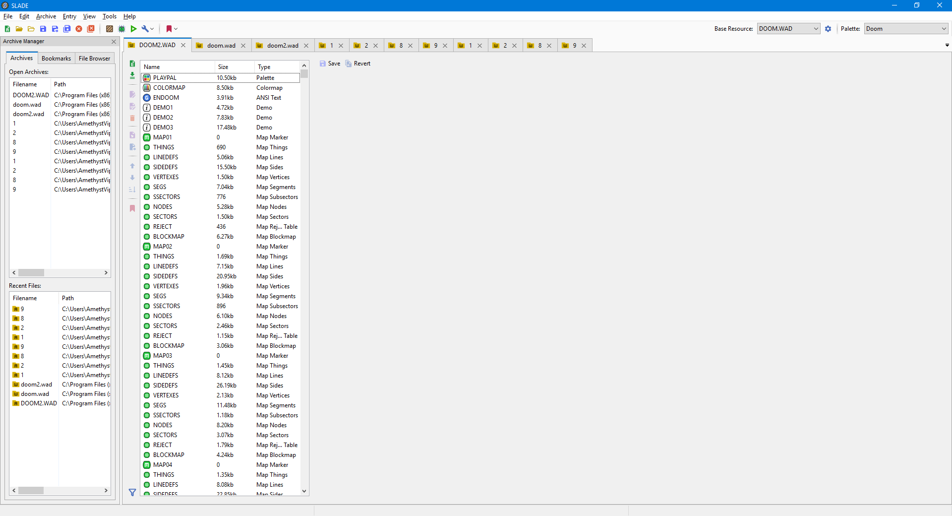Viewport: 952px width, 516px height.
Task: Click the Save As toolbar icon
Action: 55,29
